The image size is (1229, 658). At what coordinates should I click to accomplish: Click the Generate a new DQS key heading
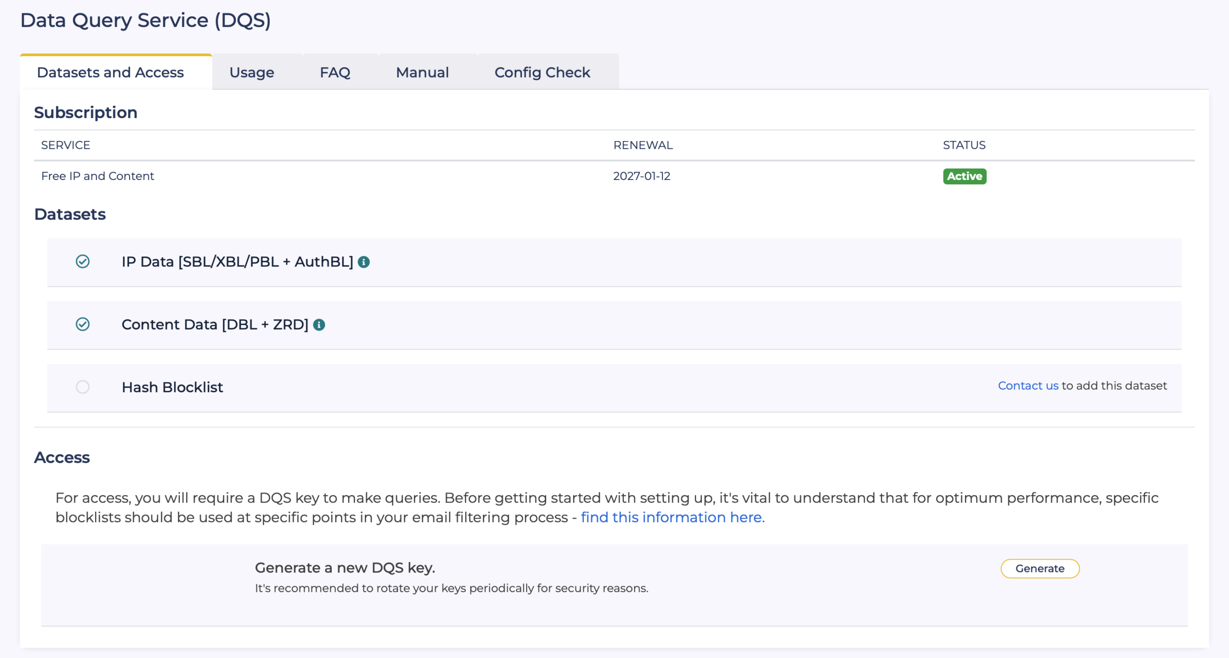pos(345,568)
